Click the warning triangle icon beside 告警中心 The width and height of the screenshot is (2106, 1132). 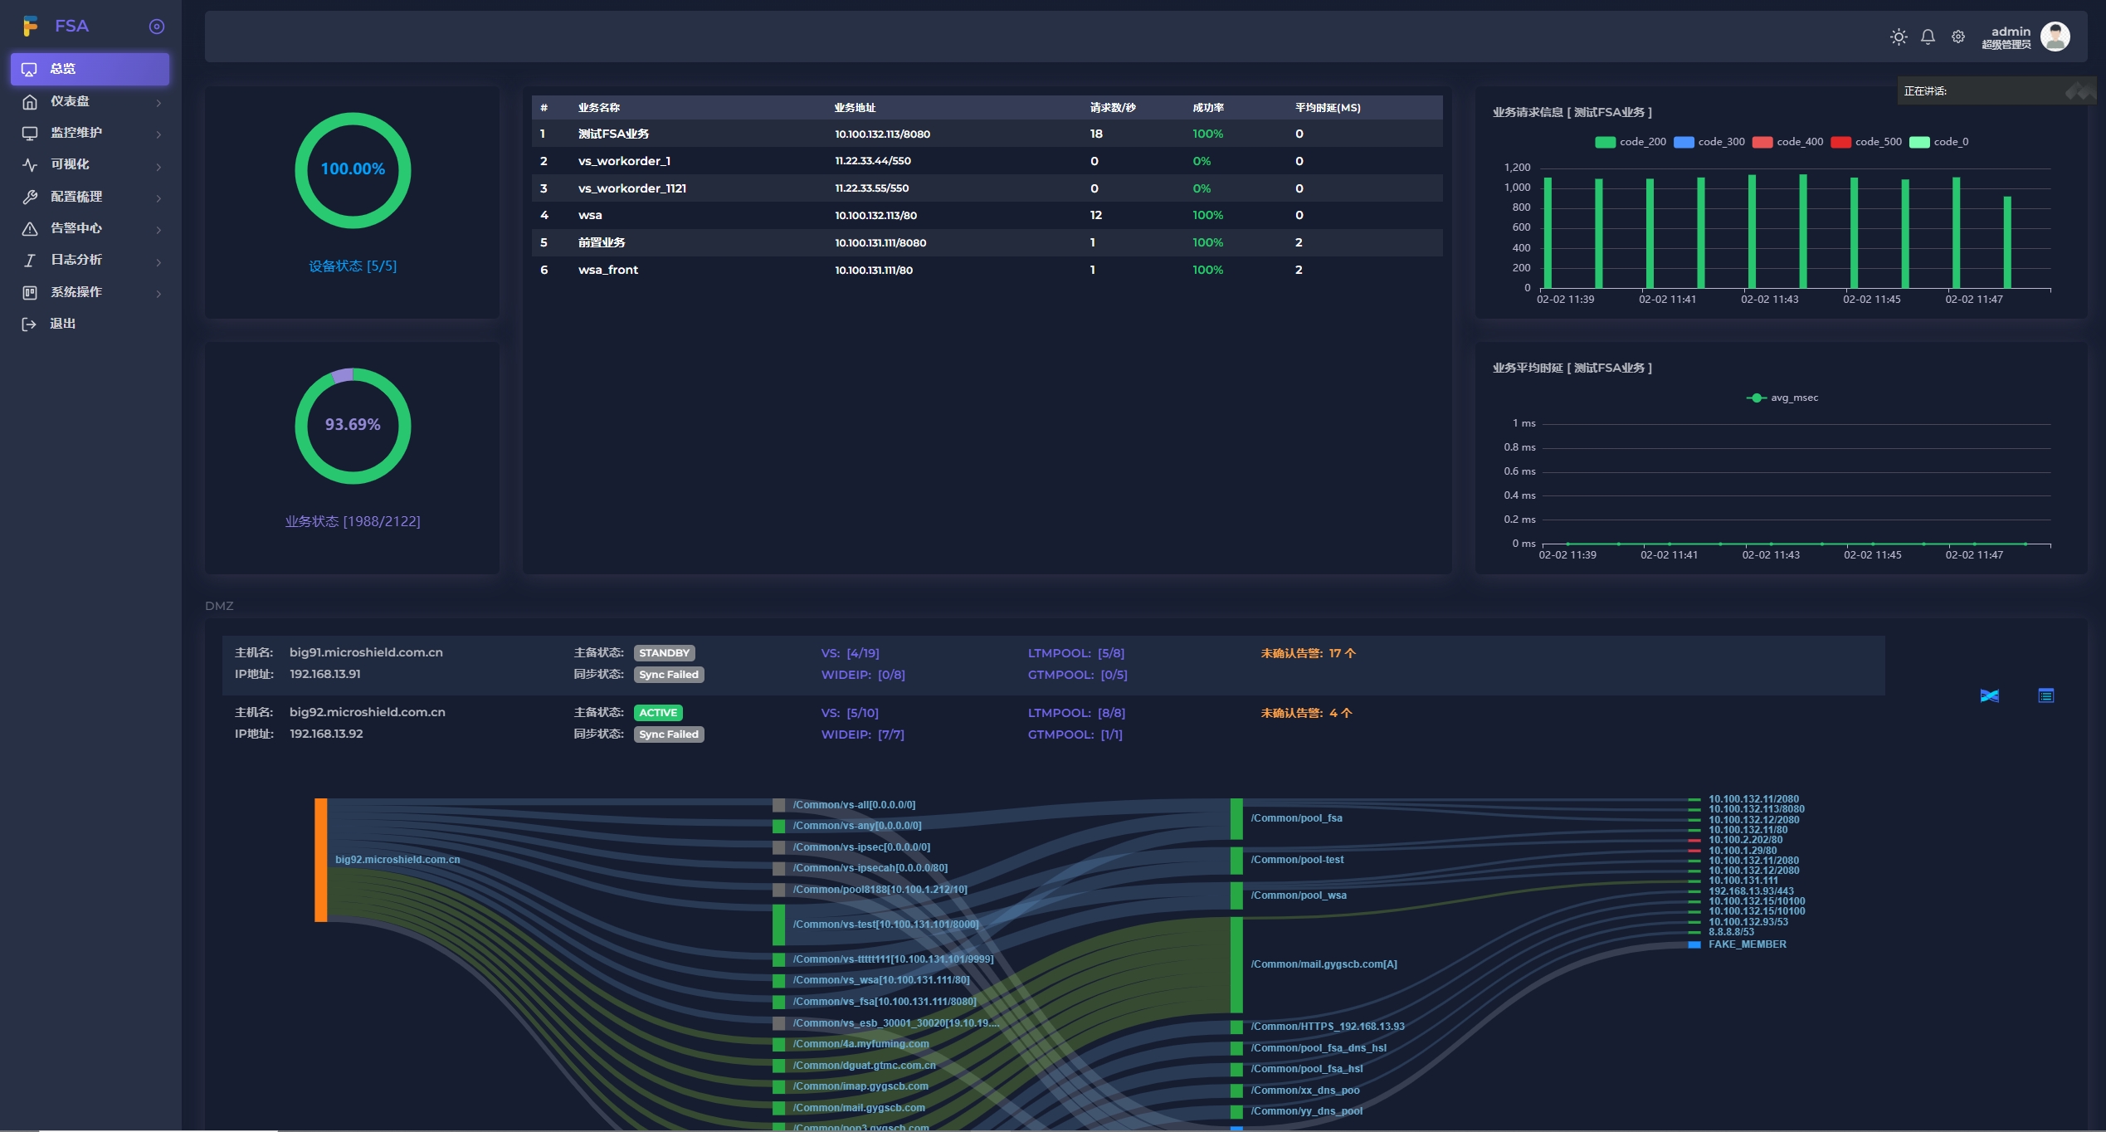[30, 228]
